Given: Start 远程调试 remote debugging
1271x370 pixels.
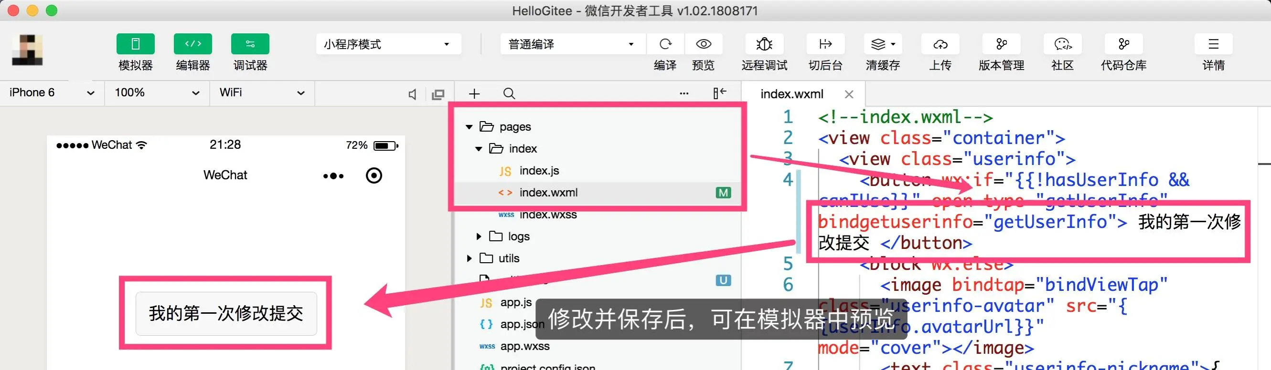Looking at the screenshot, I should (x=764, y=44).
